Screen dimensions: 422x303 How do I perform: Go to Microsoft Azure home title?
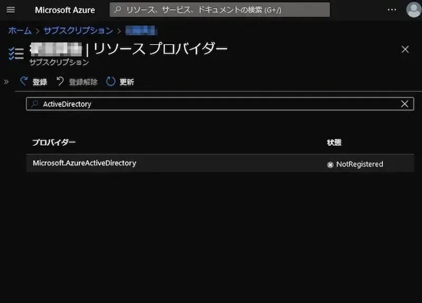[x=65, y=10]
